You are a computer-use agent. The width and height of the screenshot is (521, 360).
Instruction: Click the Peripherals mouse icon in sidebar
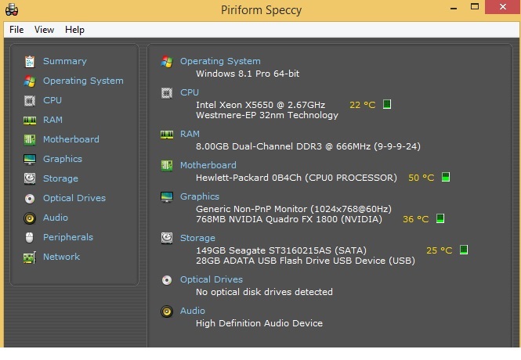click(30, 238)
